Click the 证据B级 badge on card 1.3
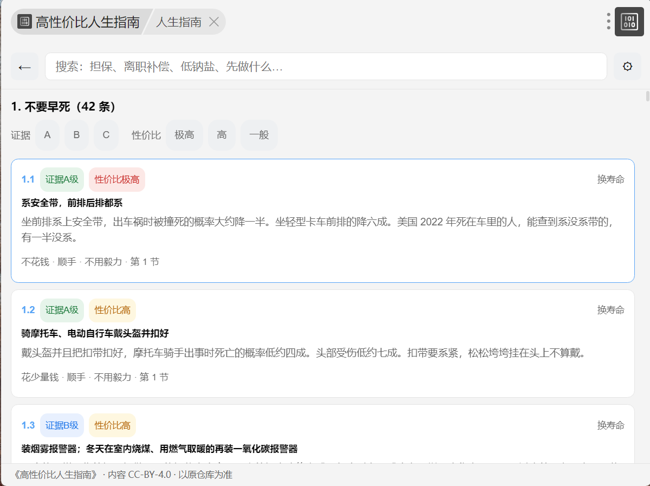 (62, 425)
